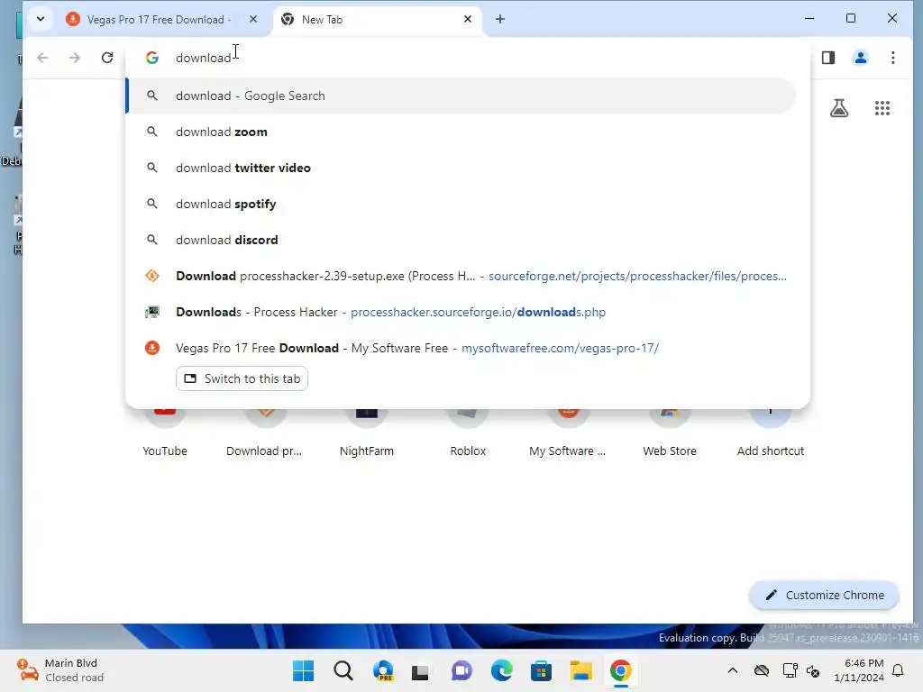Image resolution: width=923 pixels, height=692 pixels.
Task: Click the red download icon beside Vegas suggestion
Action: (x=152, y=348)
